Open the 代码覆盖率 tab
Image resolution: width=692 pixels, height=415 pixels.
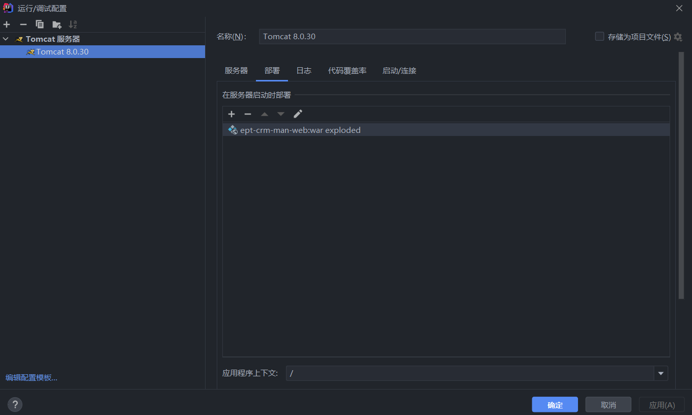pos(348,71)
